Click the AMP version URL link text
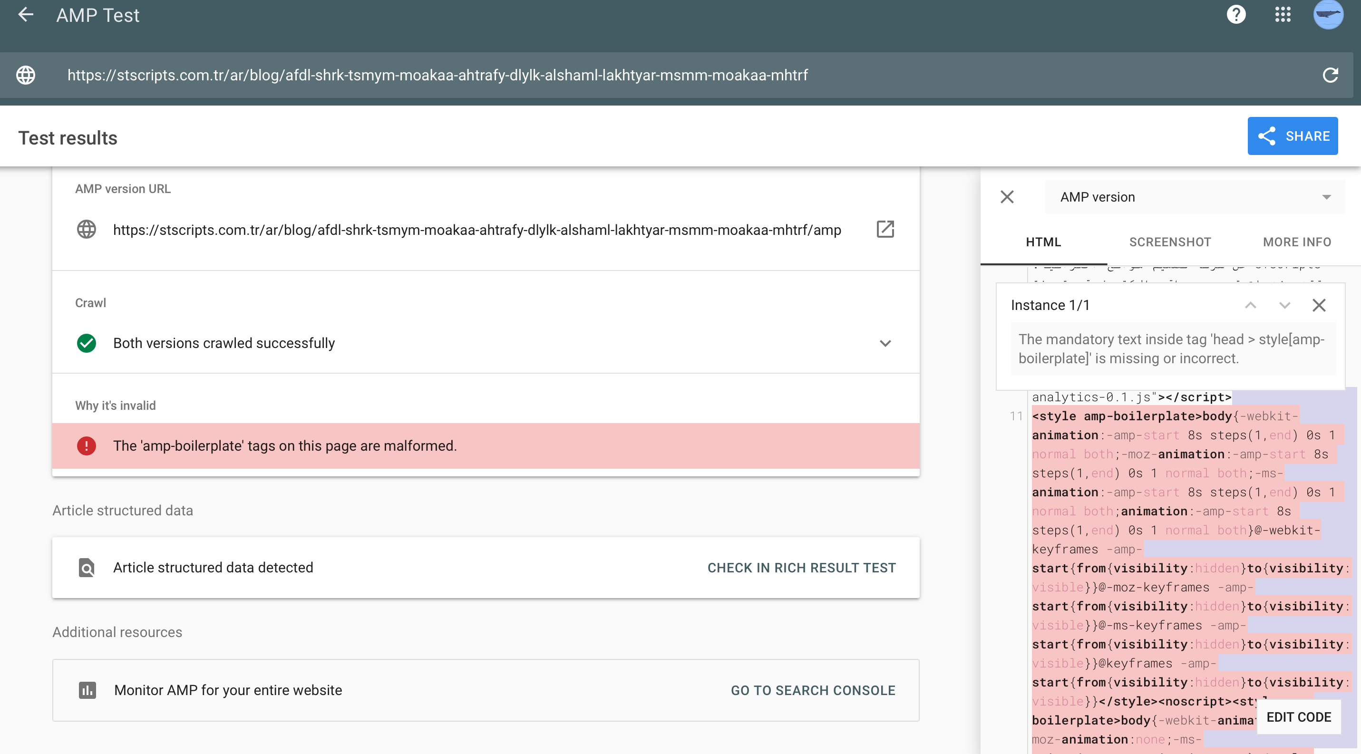The image size is (1361, 754). coord(476,230)
